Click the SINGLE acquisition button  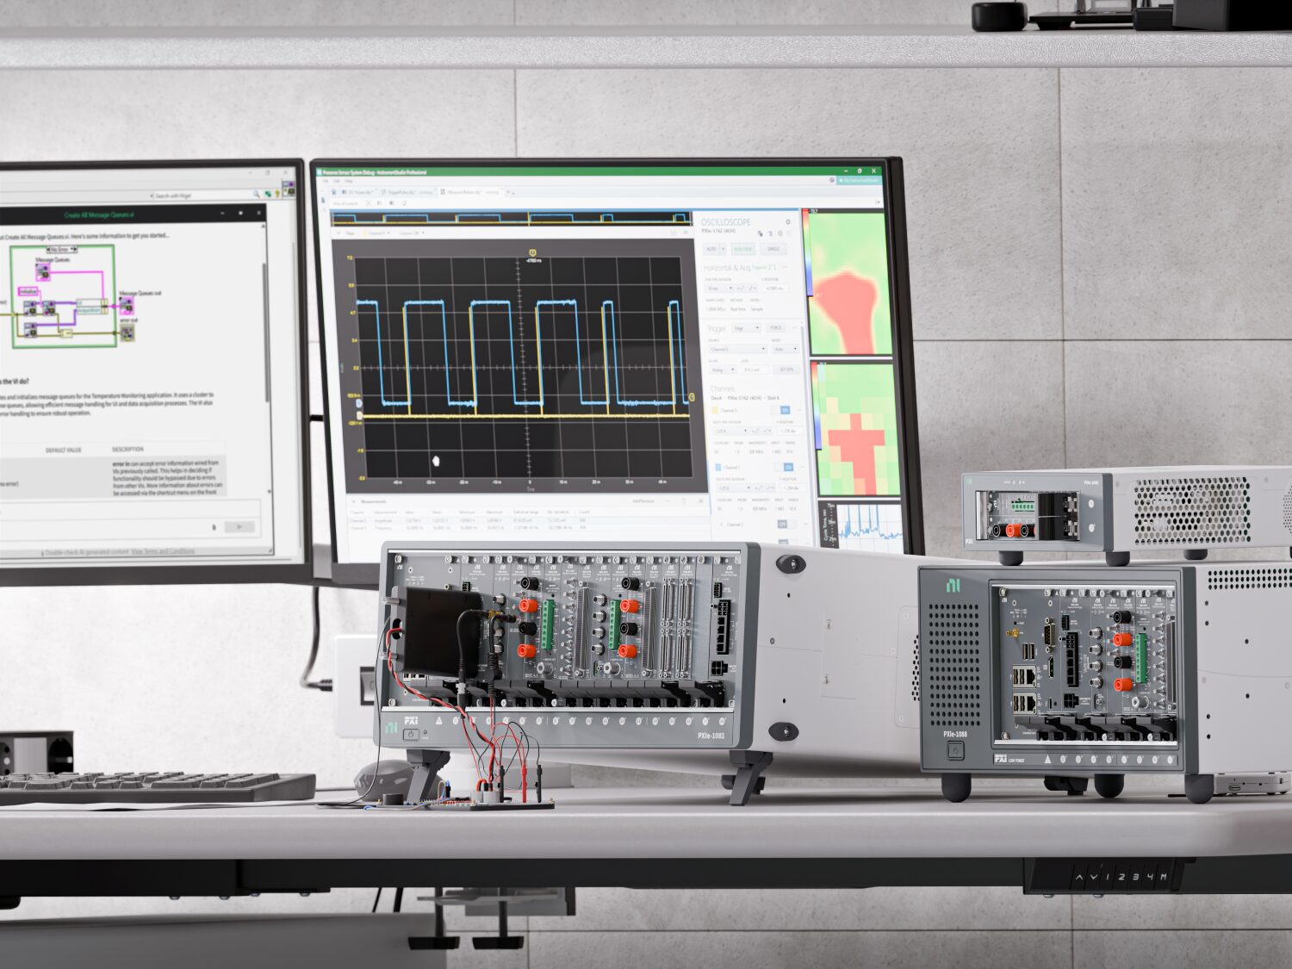point(773,249)
